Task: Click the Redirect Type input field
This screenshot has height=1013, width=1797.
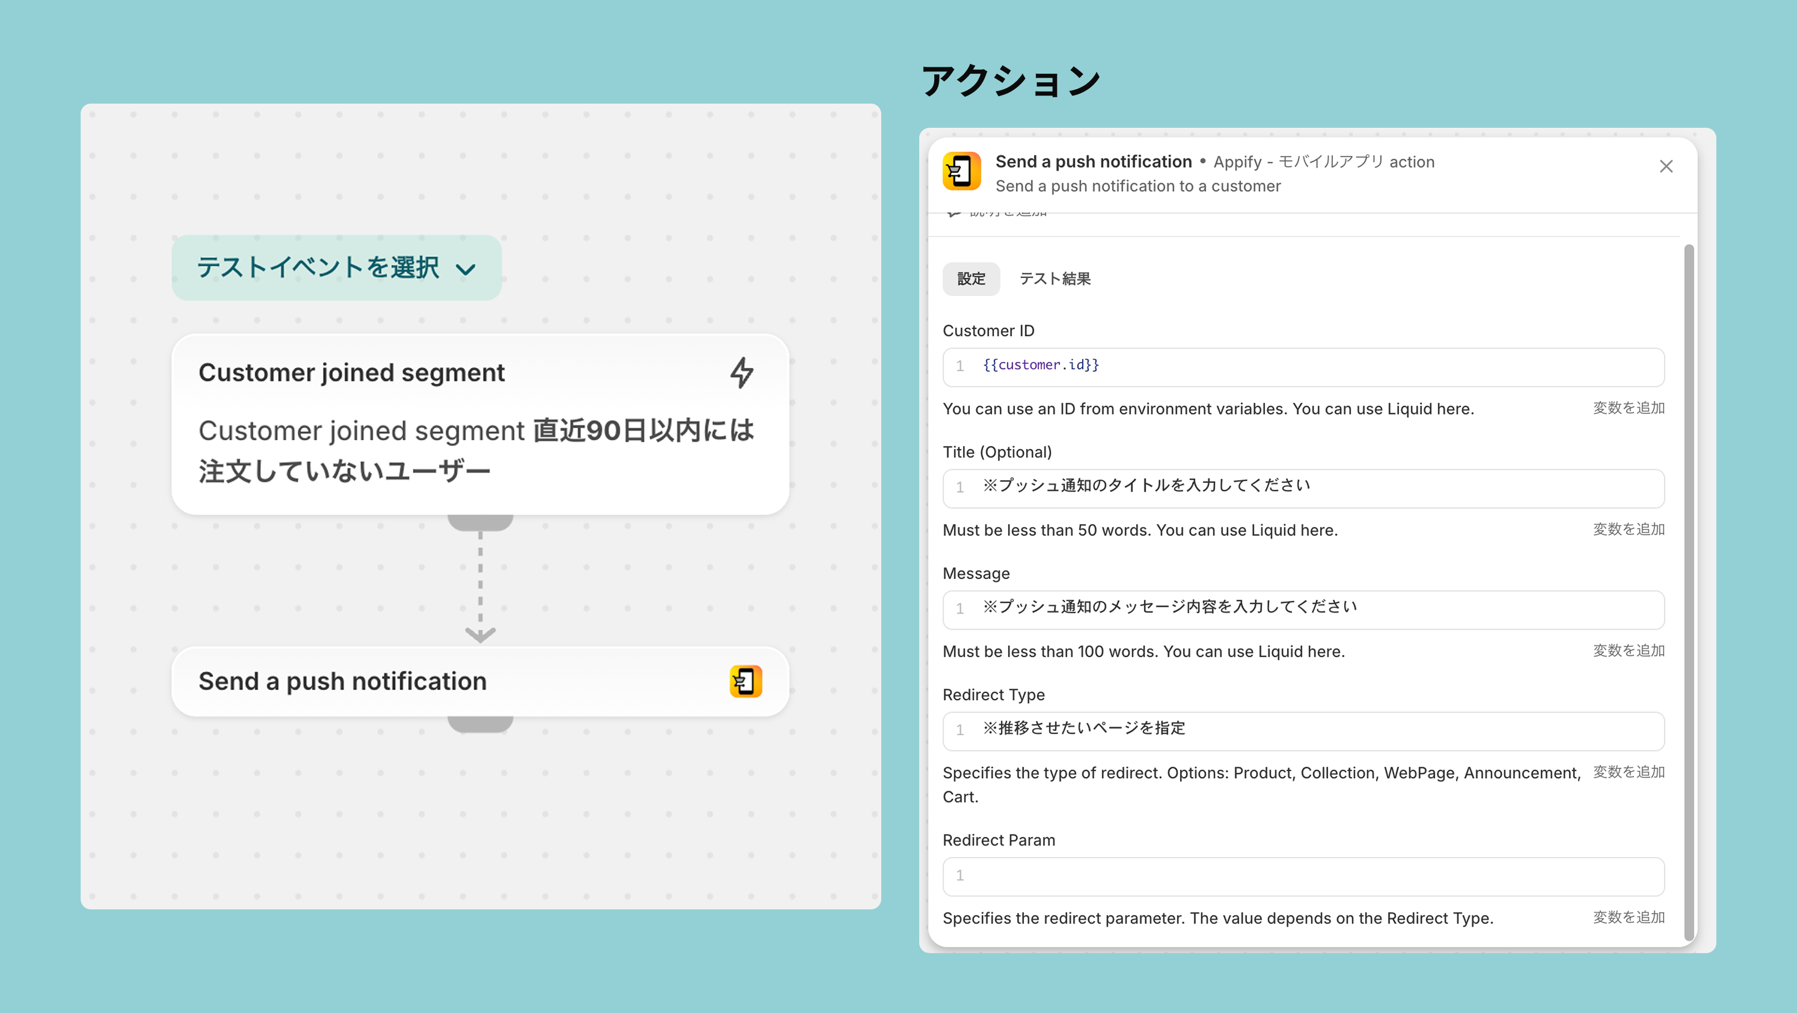Action: [x=1302, y=730]
